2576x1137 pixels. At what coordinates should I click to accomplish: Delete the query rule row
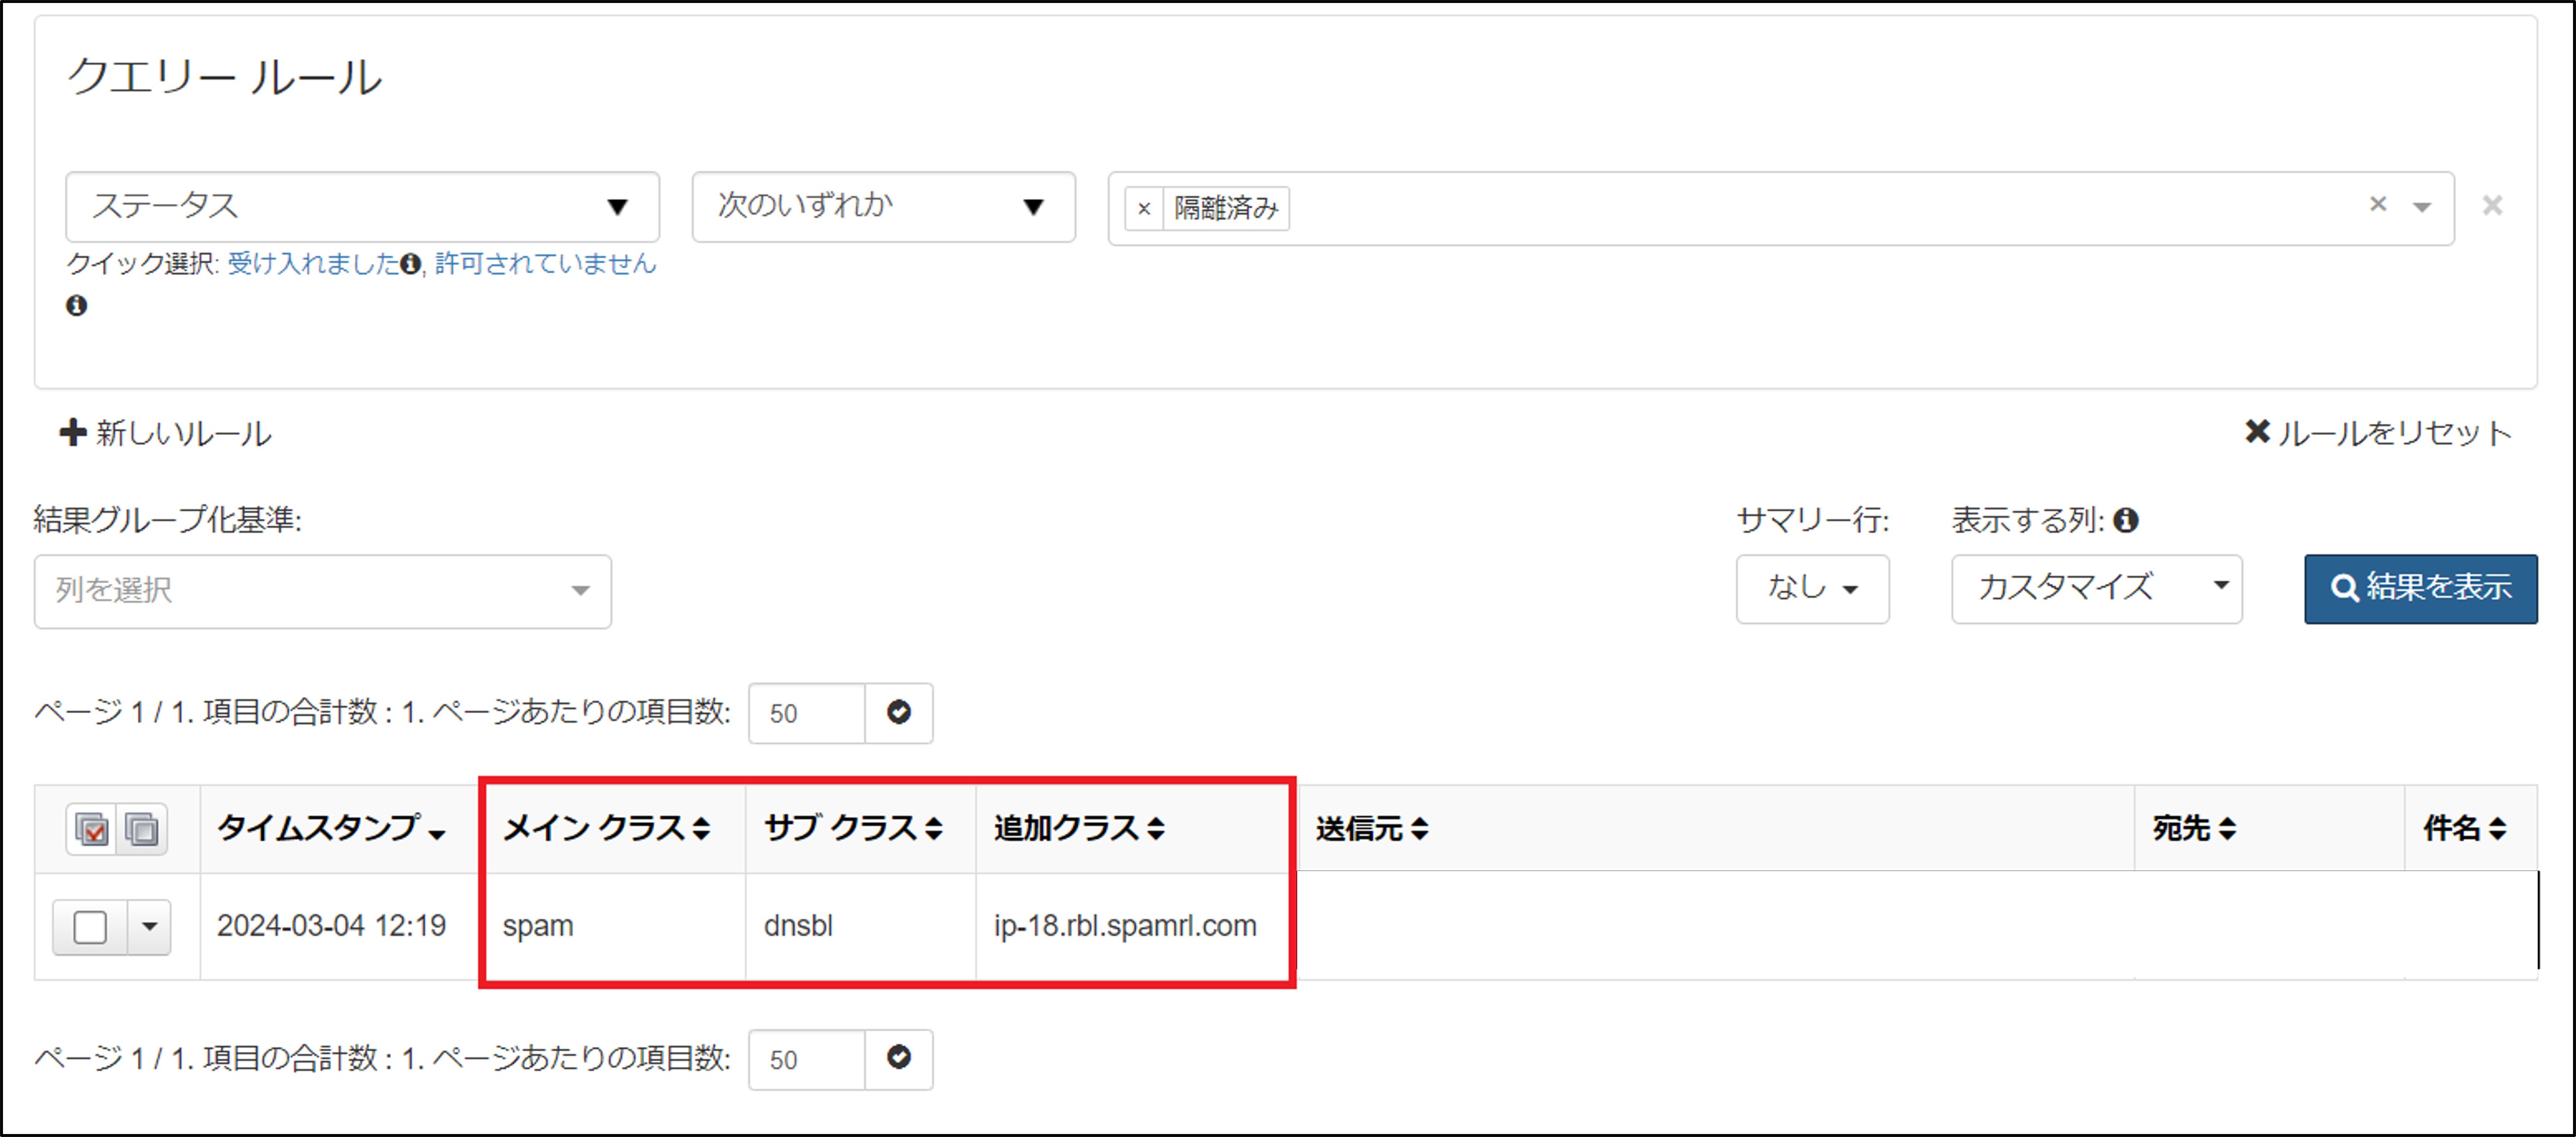pyautogui.click(x=2492, y=205)
